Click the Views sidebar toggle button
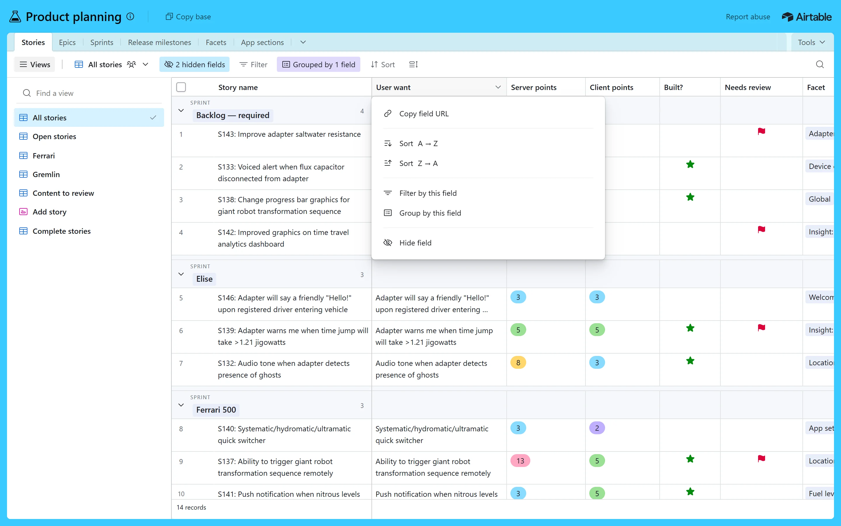Image resolution: width=841 pixels, height=526 pixels. (x=35, y=64)
